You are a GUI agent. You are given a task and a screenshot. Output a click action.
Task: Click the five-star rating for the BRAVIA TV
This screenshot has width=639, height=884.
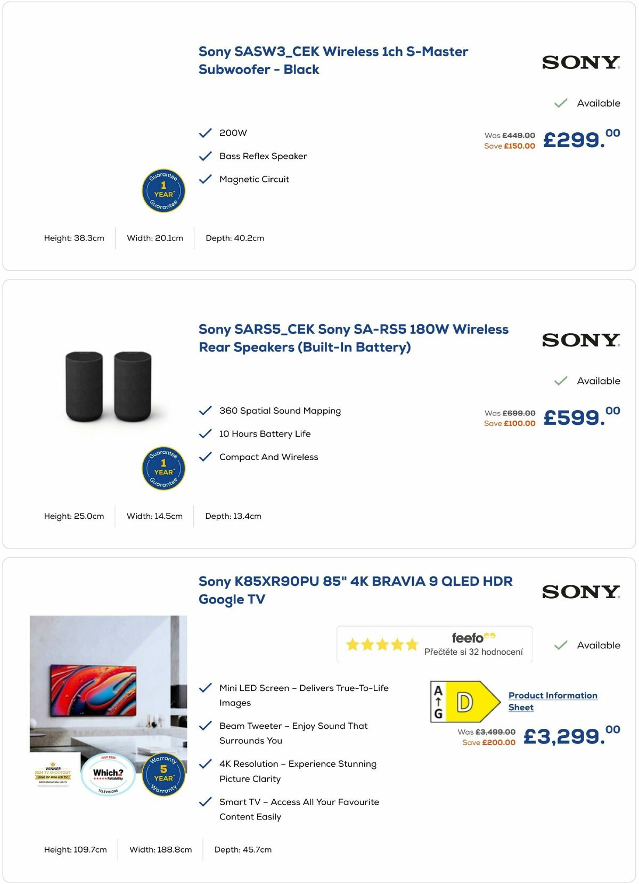(381, 644)
